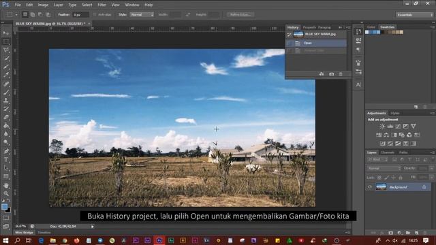This screenshot has height=245, width=436.
Task: Open File Explorer from Windows taskbar
Action: [x=53, y=240]
